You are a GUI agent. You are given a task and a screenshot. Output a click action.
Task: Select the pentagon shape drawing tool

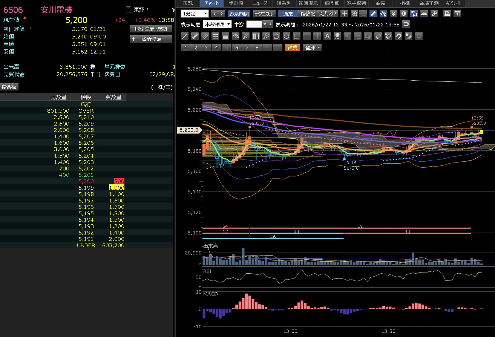point(276,36)
